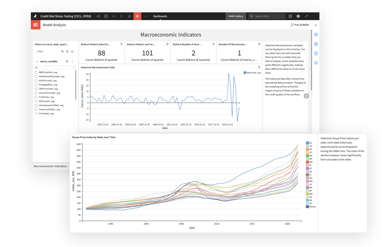The image size is (385, 247).
Task: Click the next slide arrow beside description text
Action: [x=306, y=96]
